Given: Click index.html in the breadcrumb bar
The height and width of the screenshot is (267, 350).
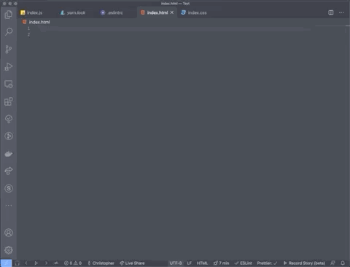Looking at the screenshot, I should [39, 22].
